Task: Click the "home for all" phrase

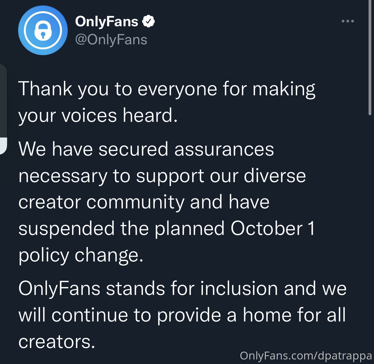Action: coord(294,315)
